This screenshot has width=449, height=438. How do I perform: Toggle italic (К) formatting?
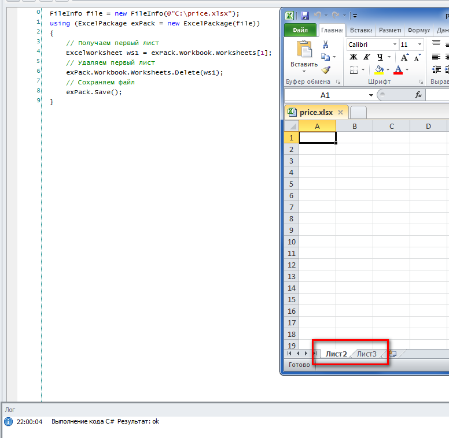click(366, 57)
